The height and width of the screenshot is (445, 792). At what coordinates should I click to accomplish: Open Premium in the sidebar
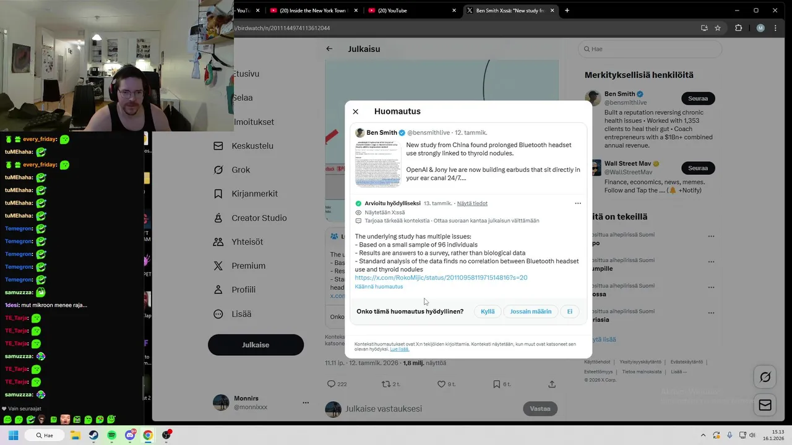239,266
